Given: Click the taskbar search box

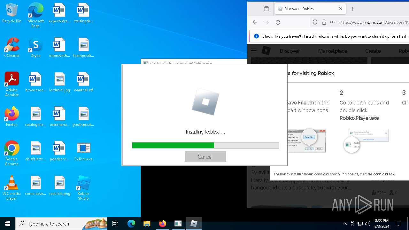Looking at the screenshot, I should click(x=61, y=224).
